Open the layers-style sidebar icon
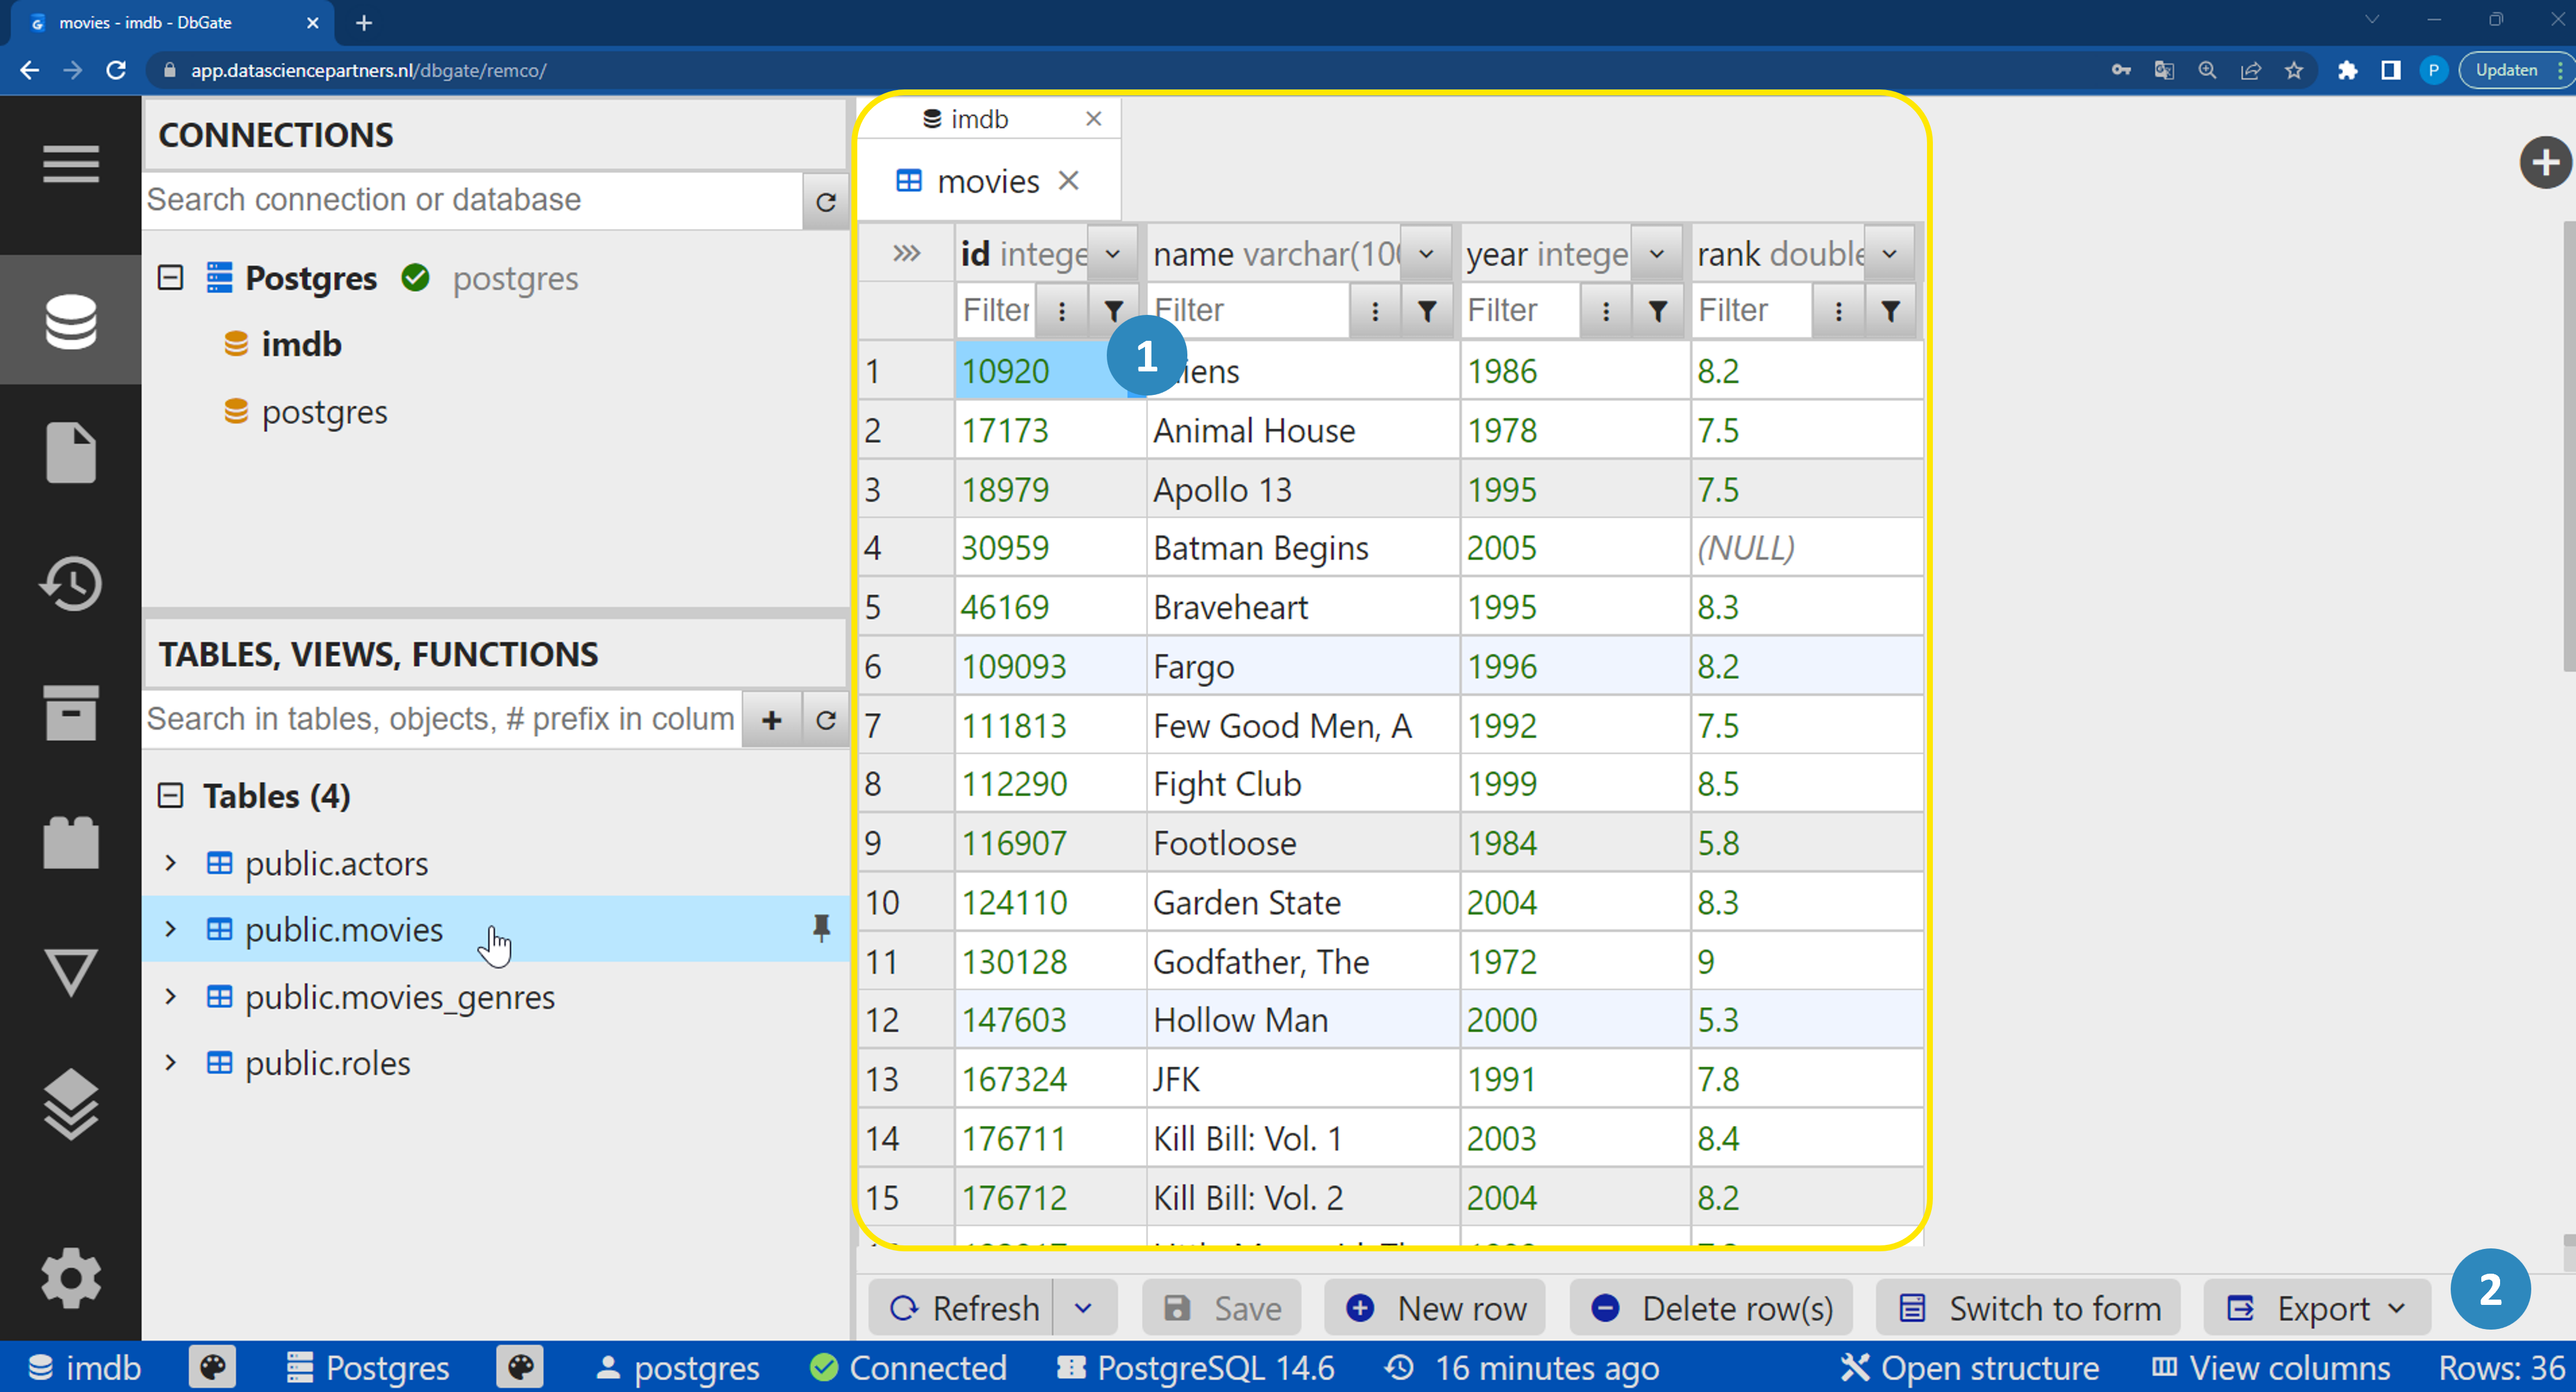The image size is (2576, 1392). point(70,1104)
